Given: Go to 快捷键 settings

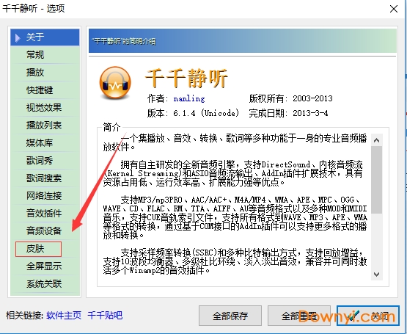Looking at the screenshot, I should 45,90.
